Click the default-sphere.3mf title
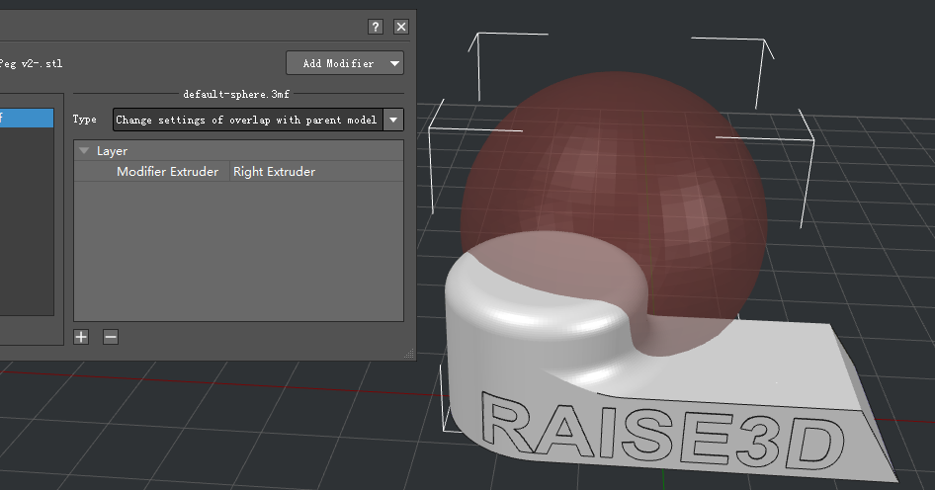This screenshot has width=935, height=490. pyautogui.click(x=236, y=94)
